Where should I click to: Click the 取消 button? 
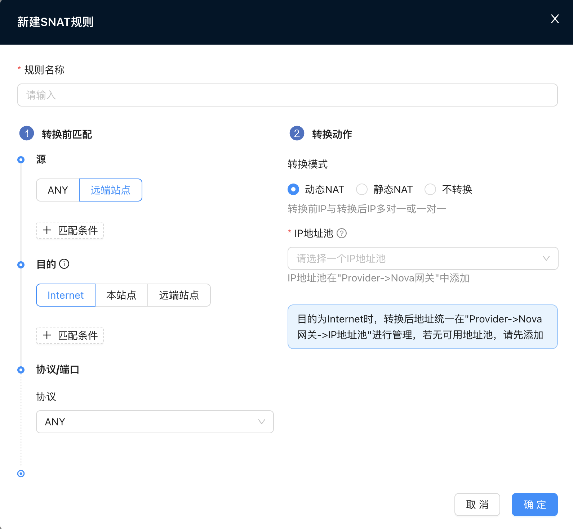click(477, 505)
